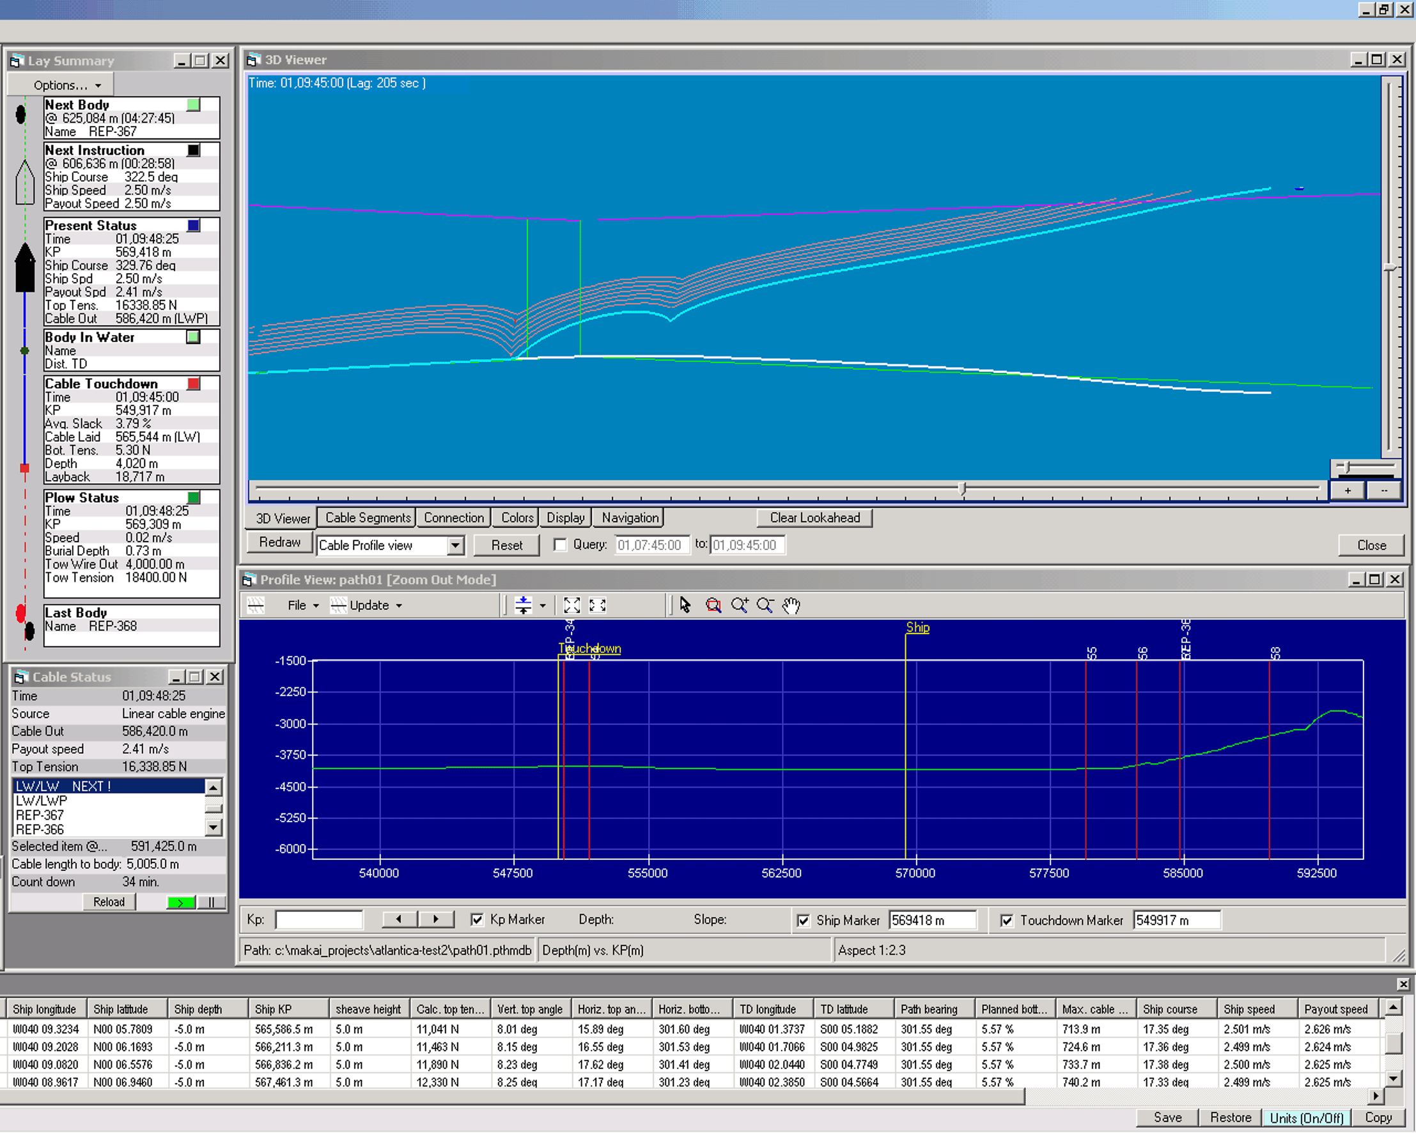Step KP marker backward with left arrow
This screenshot has width=1416, height=1133.
(400, 919)
